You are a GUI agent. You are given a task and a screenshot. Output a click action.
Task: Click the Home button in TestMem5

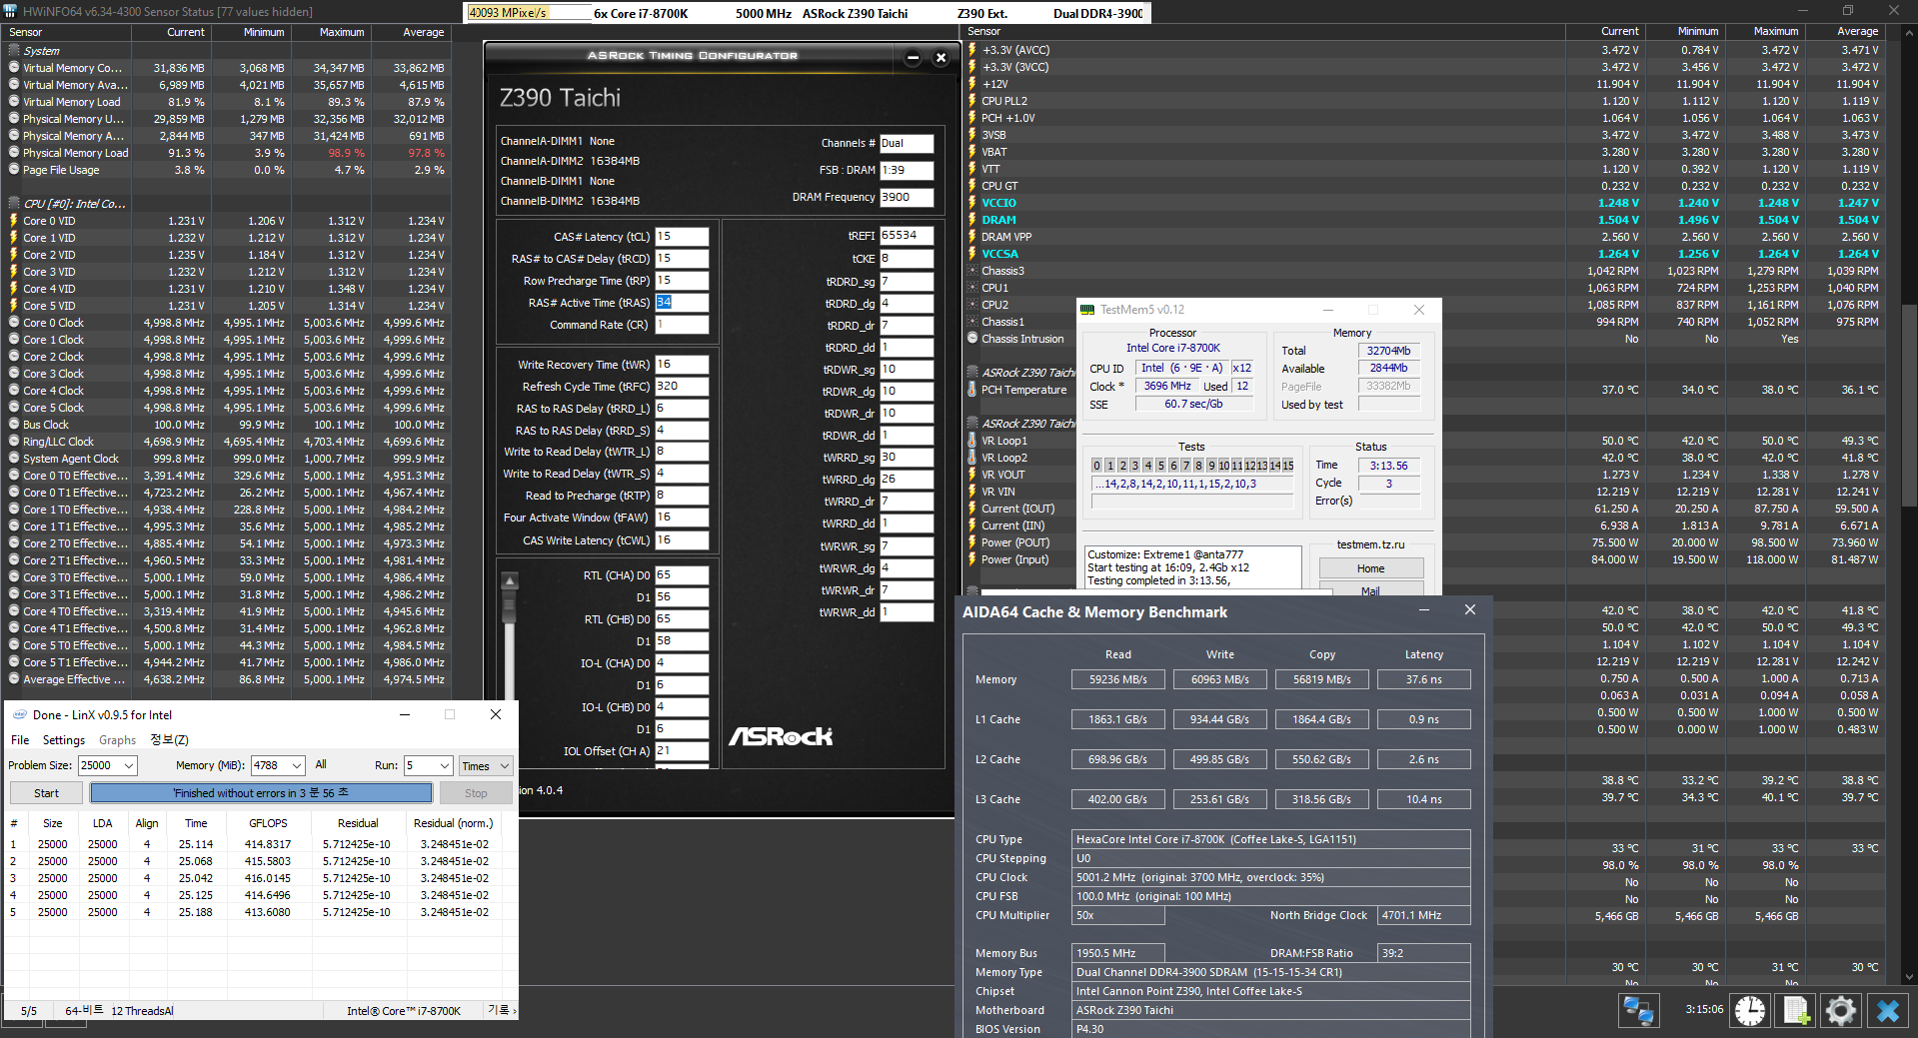pos(1370,568)
